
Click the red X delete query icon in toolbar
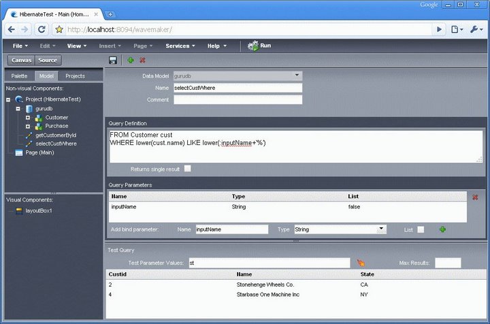click(142, 61)
